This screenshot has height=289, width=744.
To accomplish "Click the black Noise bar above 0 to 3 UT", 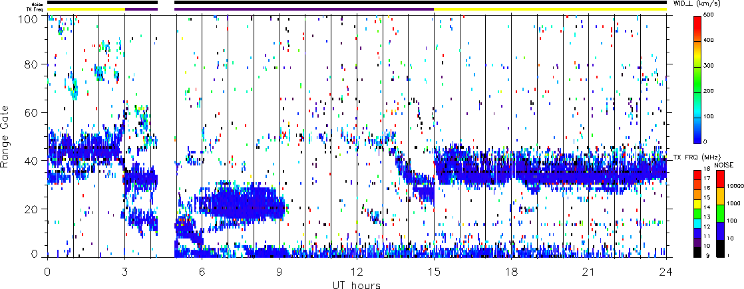I will coord(102,3).
